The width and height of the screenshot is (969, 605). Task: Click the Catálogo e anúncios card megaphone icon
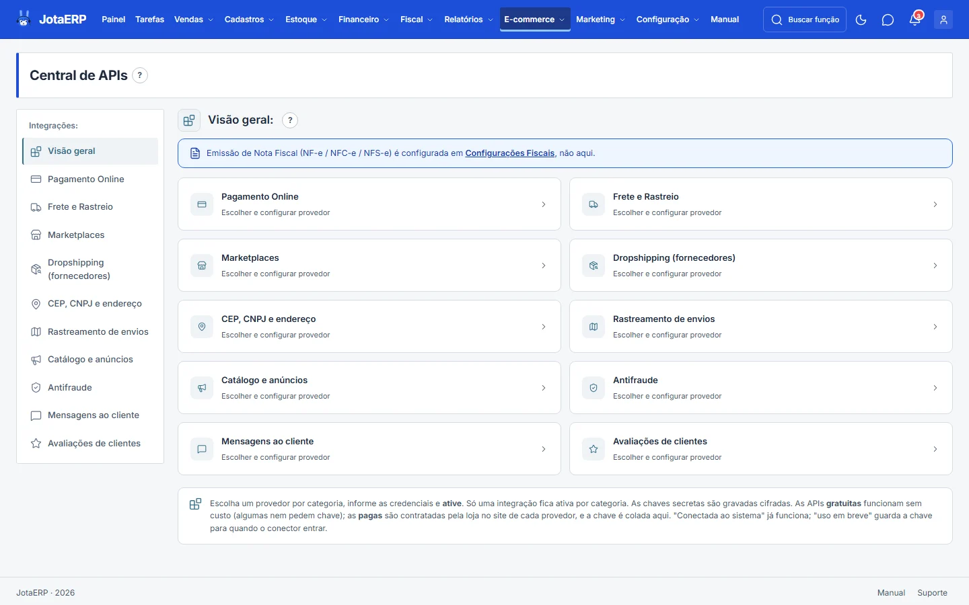click(202, 388)
